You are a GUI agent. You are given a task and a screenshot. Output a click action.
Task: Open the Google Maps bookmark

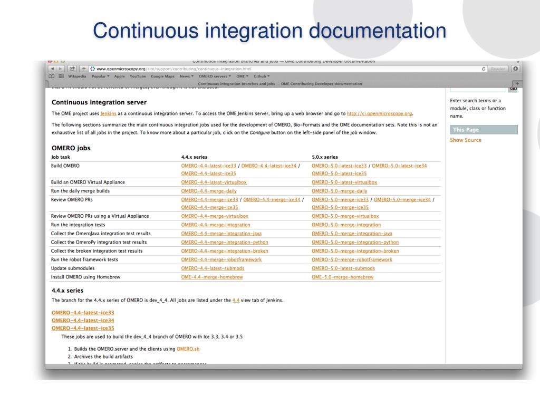pyautogui.click(x=162, y=76)
